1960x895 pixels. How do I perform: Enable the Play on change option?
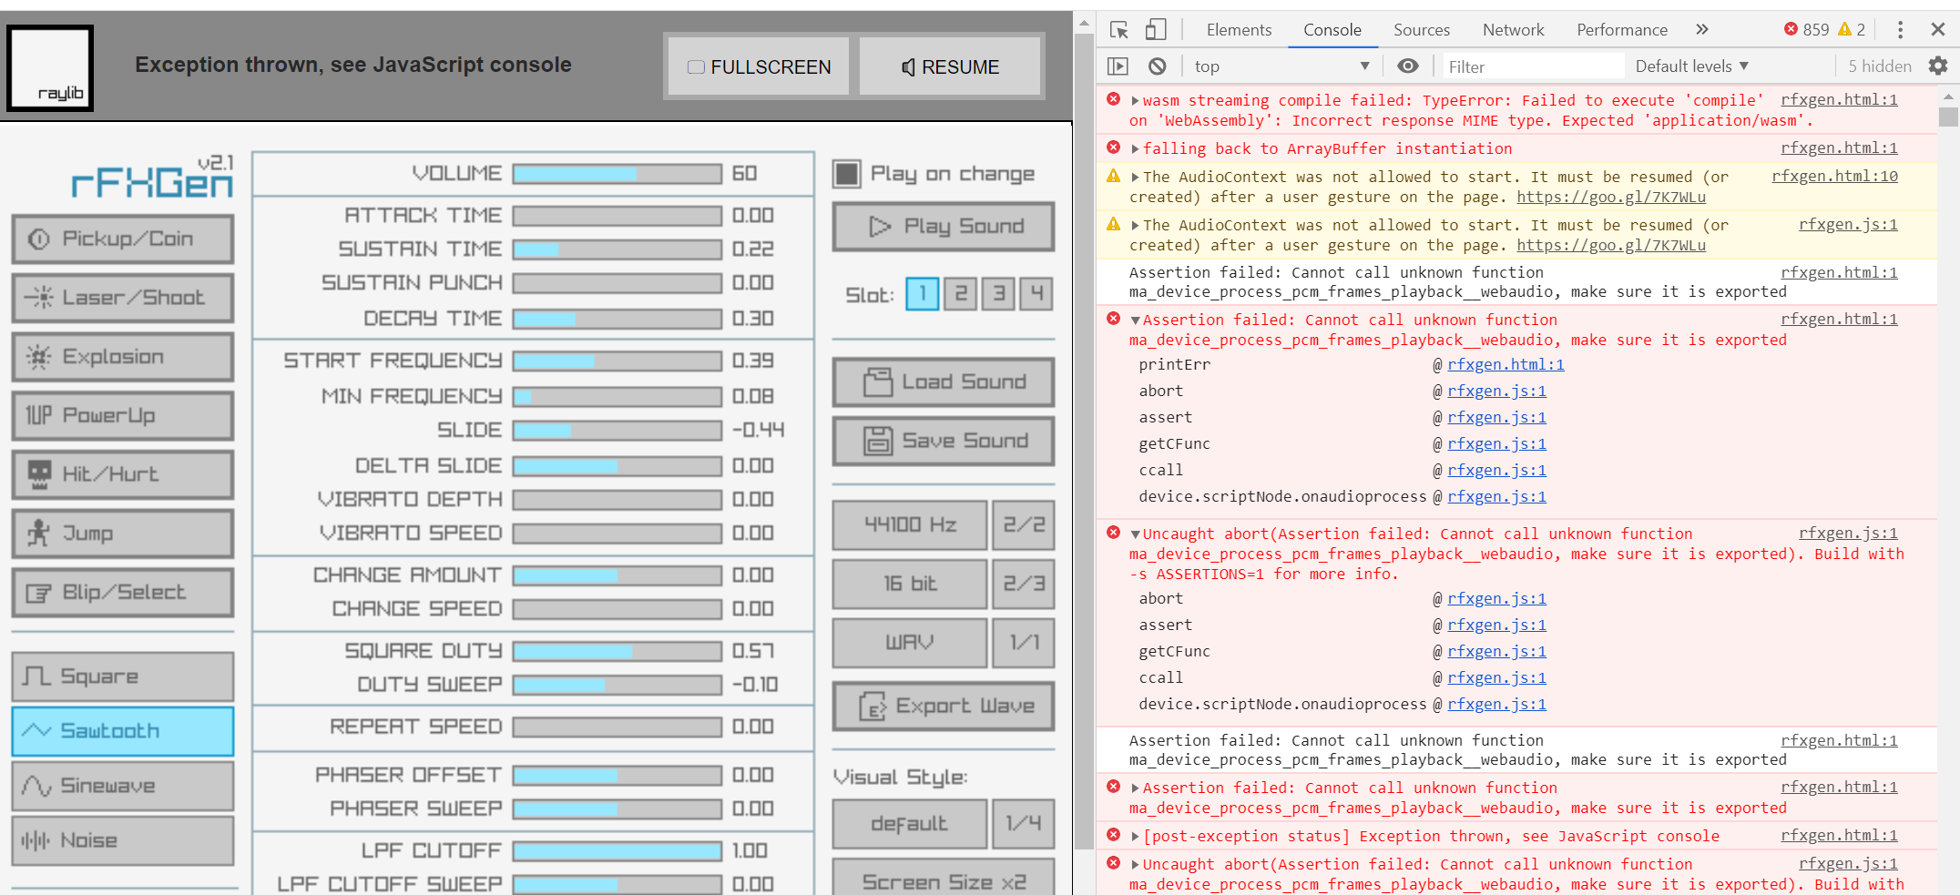click(848, 172)
